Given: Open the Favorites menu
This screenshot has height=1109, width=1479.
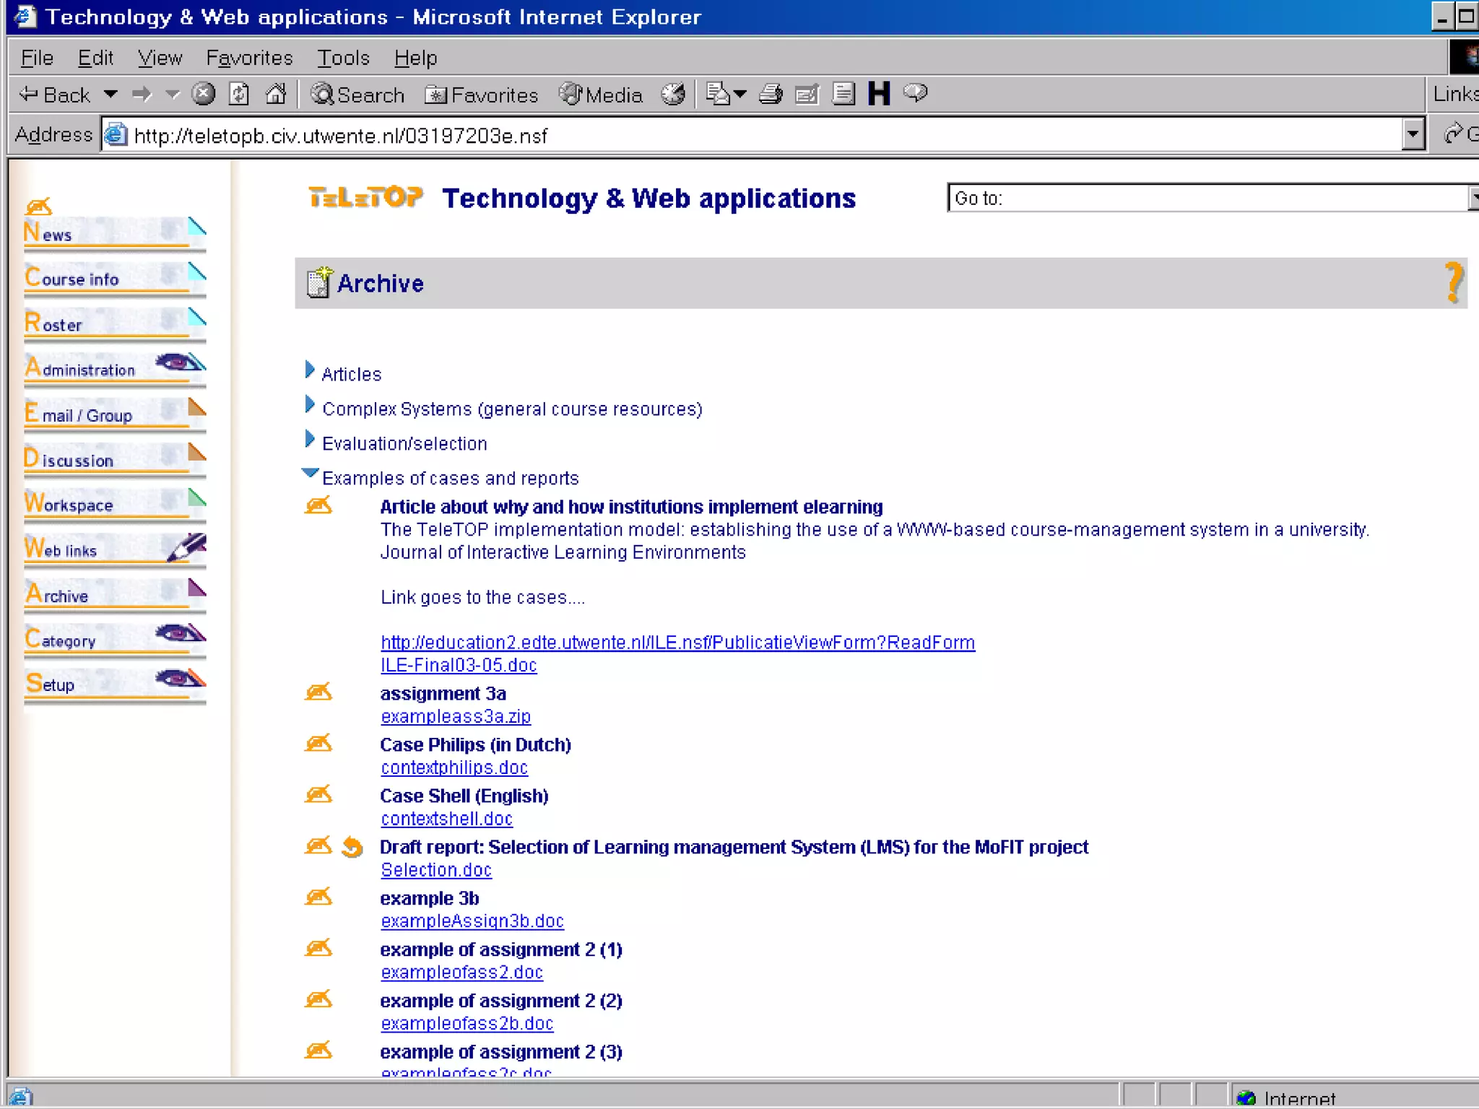Looking at the screenshot, I should [249, 58].
